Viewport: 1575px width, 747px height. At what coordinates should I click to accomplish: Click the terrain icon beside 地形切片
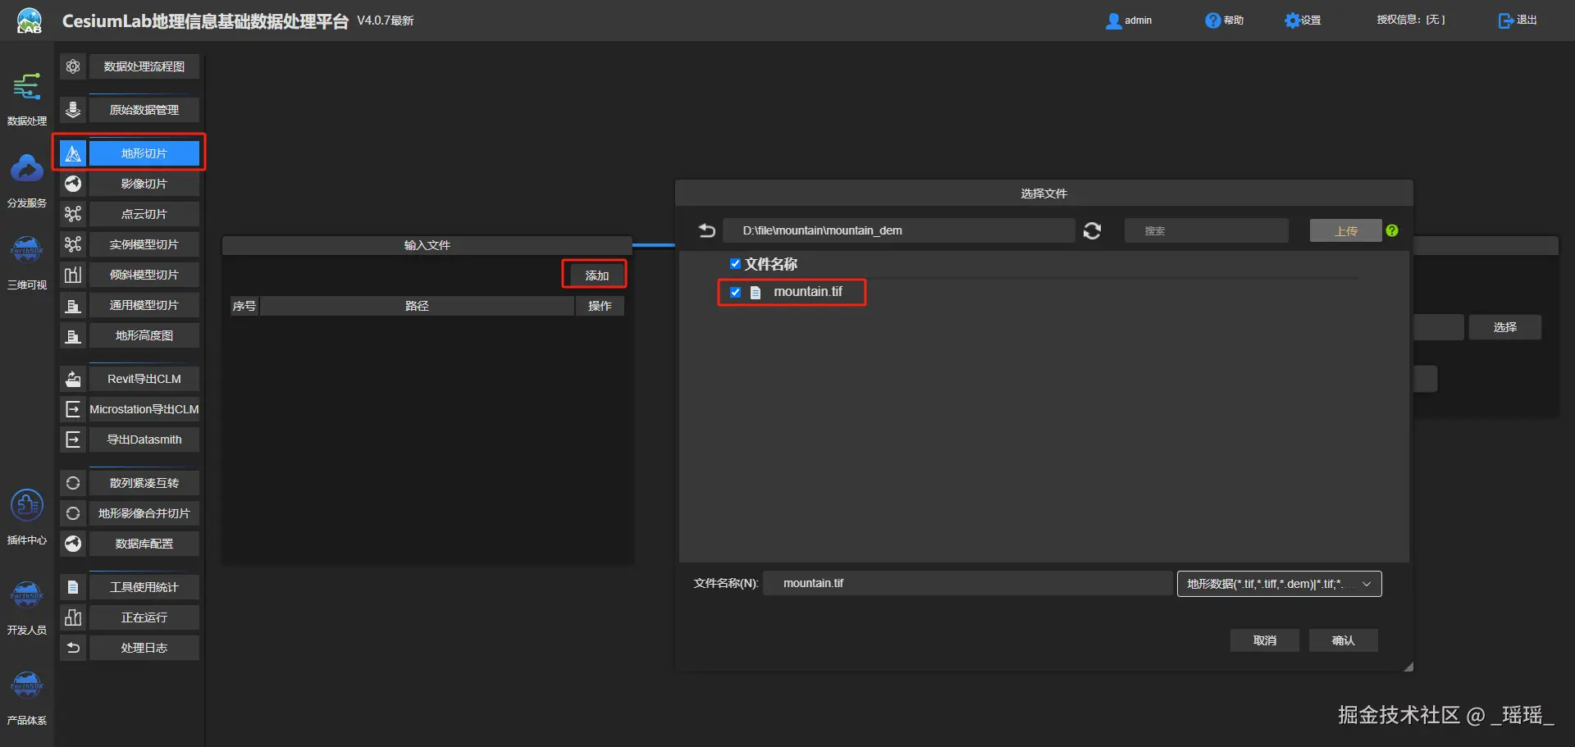73,153
